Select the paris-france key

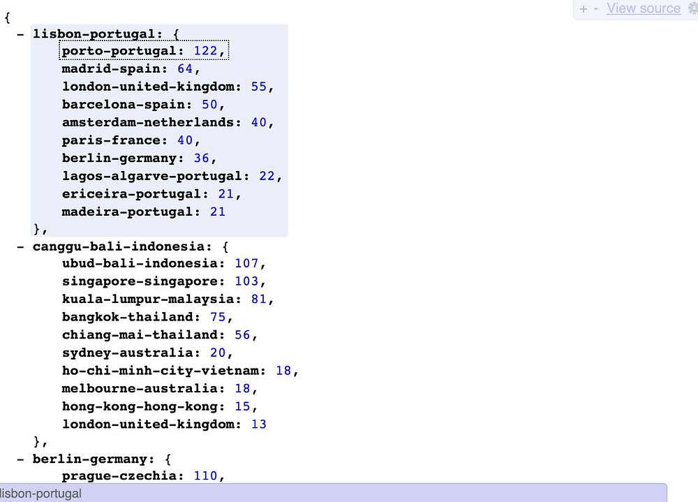point(111,140)
